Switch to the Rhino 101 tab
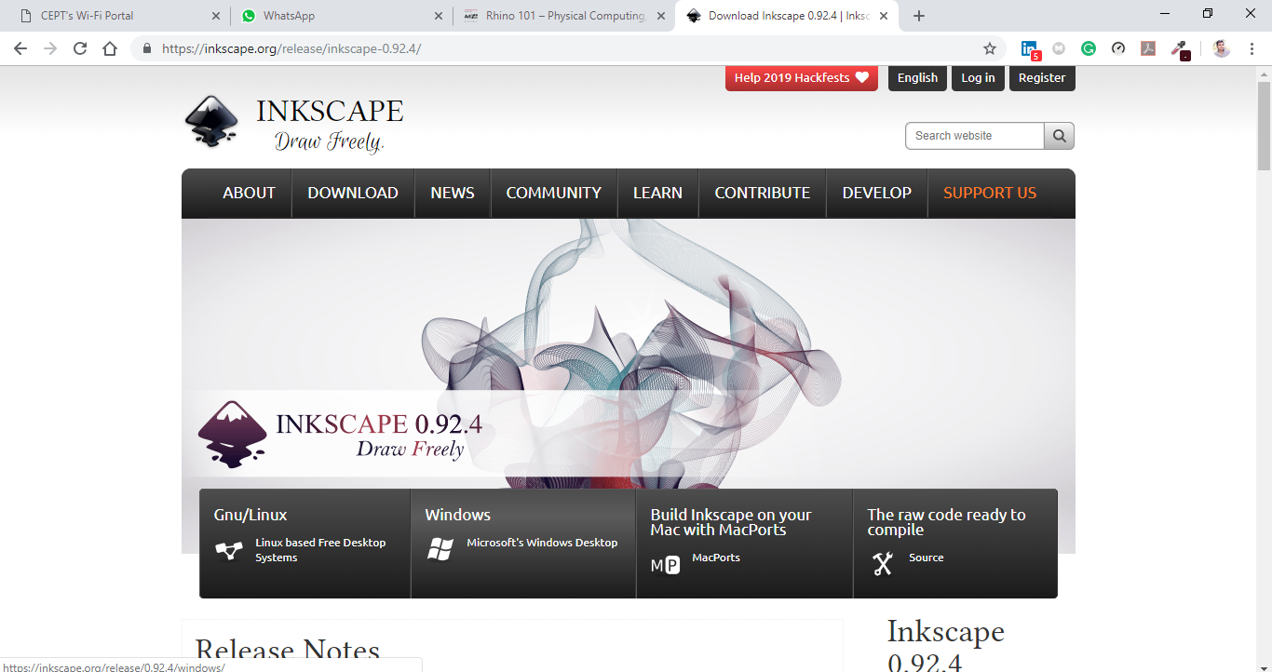 (x=563, y=16)
